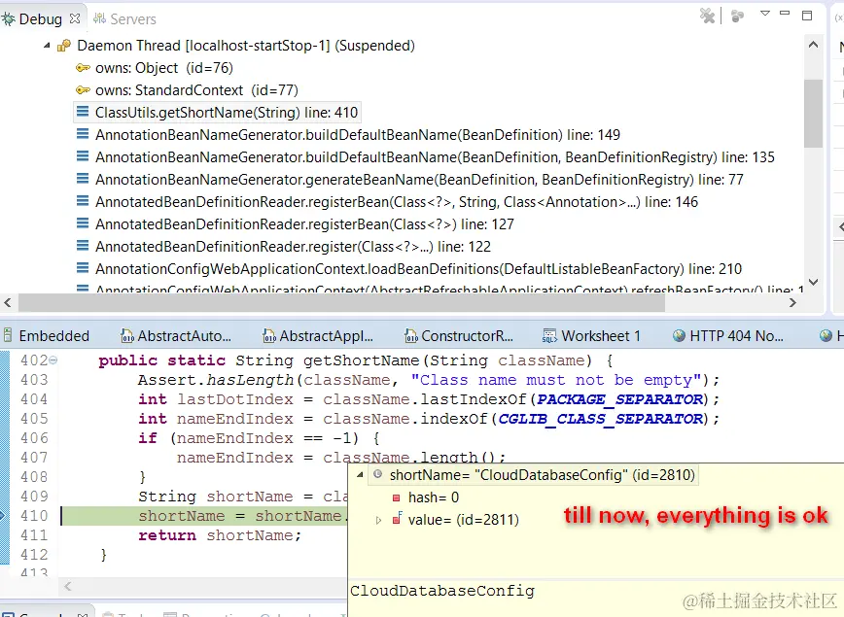This screenshot has height=617, width=844.
Task: Open the Debug view menu triangle
Action: click(765, 14)
